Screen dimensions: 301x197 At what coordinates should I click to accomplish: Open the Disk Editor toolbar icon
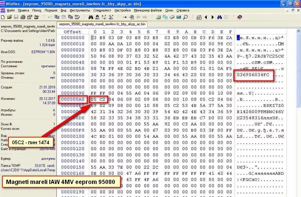point(158,17)
